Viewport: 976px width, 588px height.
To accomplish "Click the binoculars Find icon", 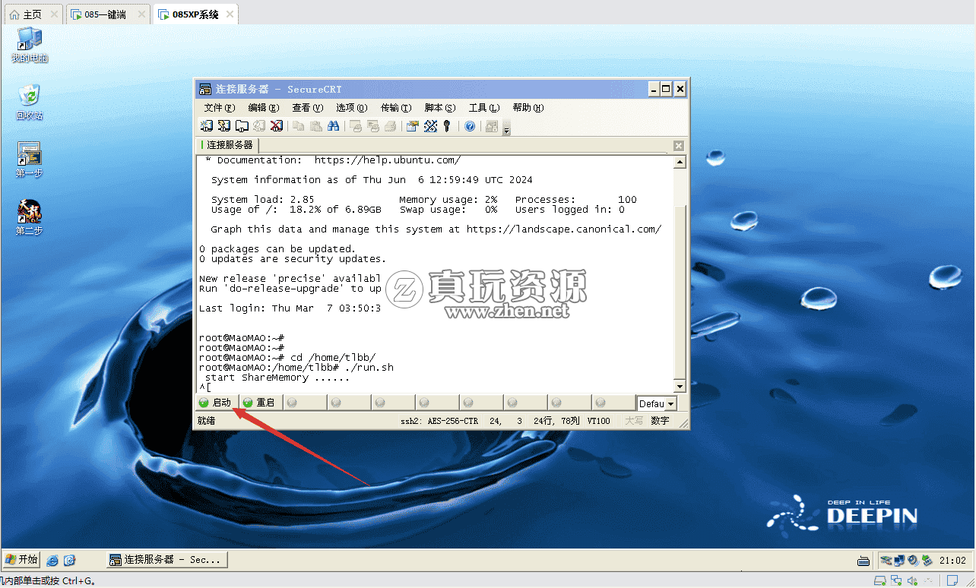I will [x=333, y=126].
